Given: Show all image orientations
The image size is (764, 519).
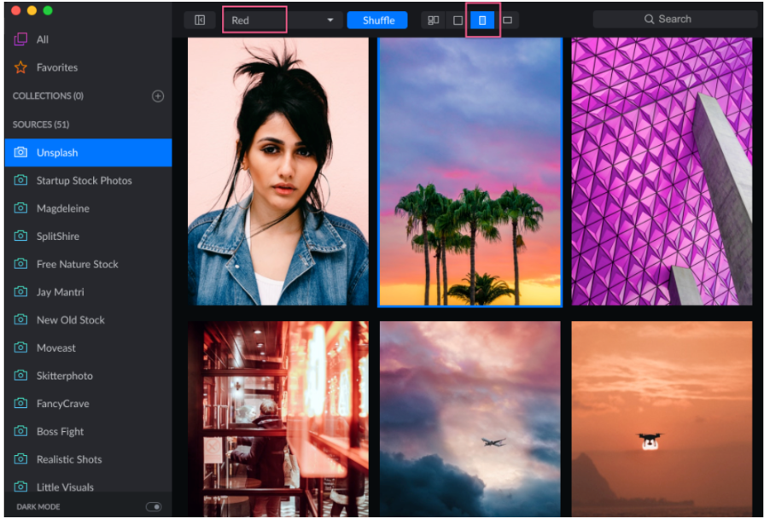Looking at the screenshot, I should (x=434, y=20).
